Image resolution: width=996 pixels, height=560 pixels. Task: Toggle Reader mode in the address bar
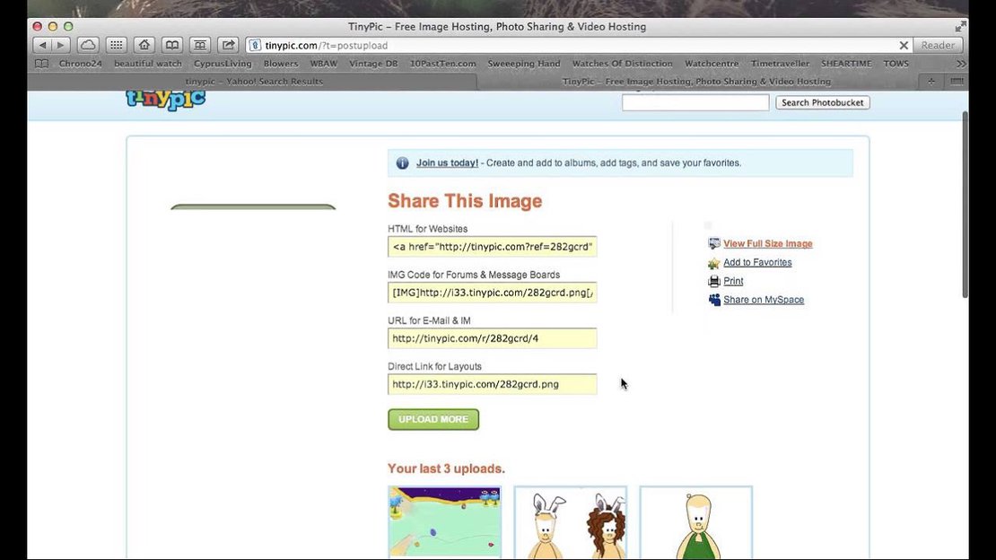pos(937,45)
